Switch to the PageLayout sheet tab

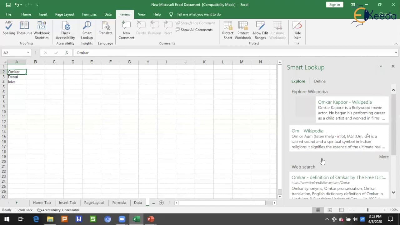(94, 202)
